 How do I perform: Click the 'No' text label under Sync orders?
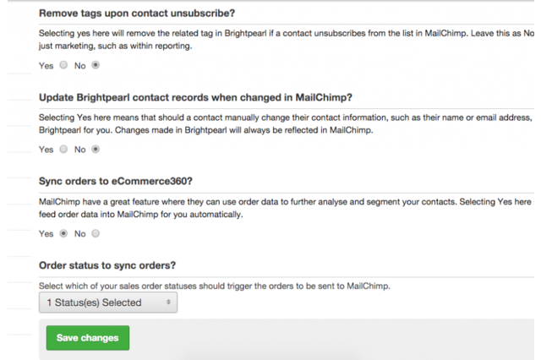[80, 234]
